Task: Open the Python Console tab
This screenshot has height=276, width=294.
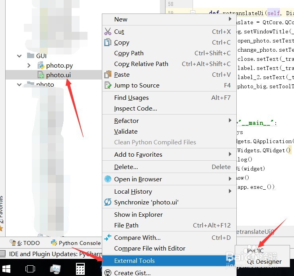Action: [76, 243]
